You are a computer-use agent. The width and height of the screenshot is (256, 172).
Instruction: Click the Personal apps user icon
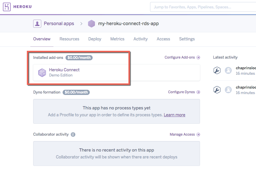point(37,24)
